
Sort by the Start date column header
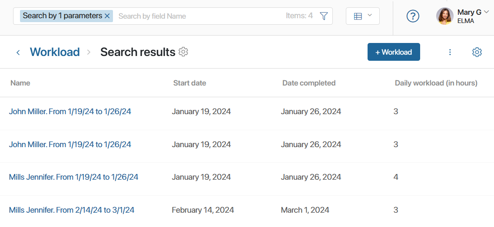(x=190, y=83)
